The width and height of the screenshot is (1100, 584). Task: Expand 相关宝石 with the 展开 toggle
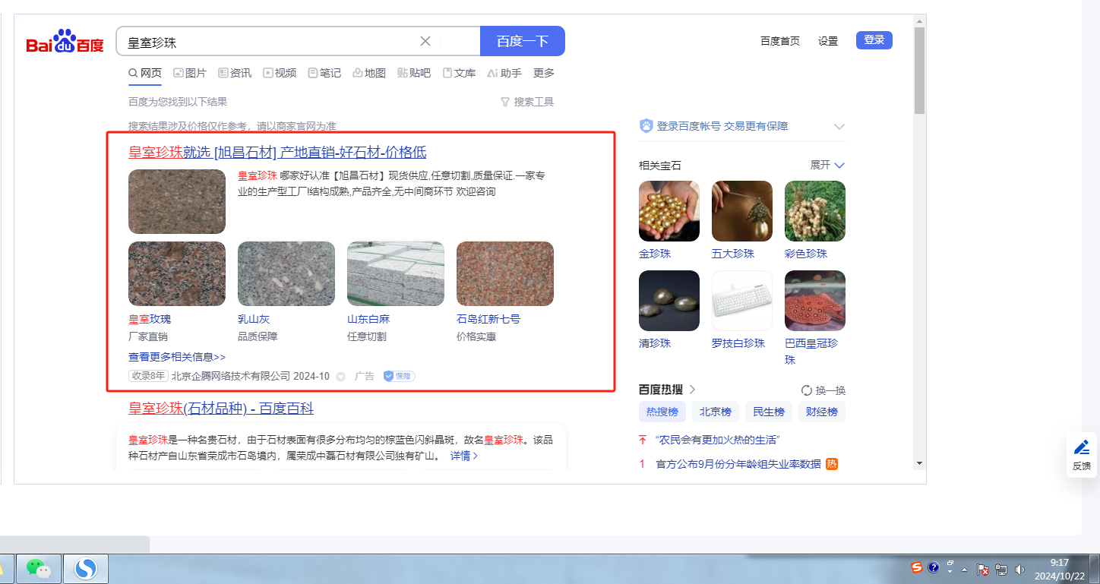(828, 165)
